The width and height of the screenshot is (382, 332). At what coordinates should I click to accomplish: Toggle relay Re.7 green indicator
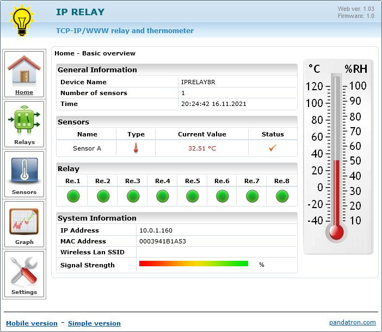[x=252, y=196]
